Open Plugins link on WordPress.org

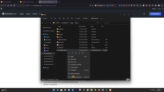coord(22,14)
